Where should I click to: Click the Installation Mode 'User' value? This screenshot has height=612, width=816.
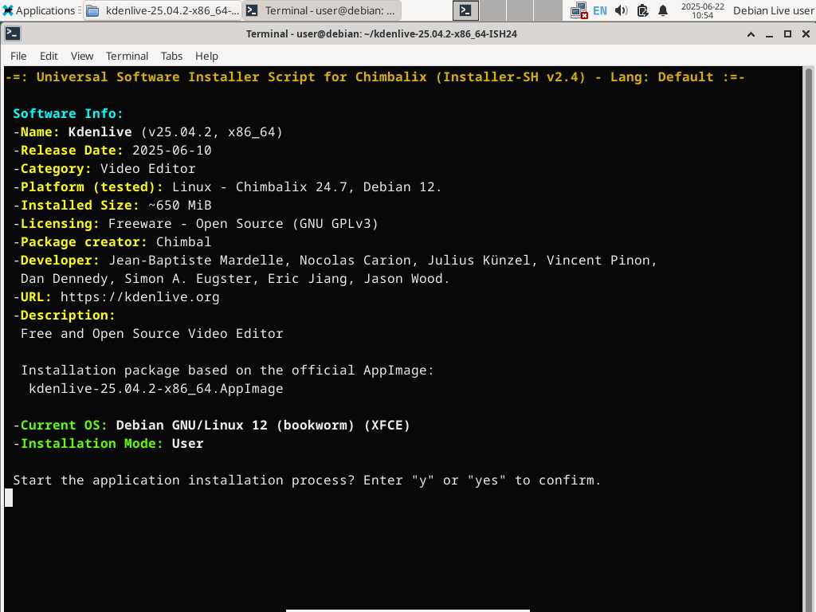pyautogui.click(x=188, y=443)
